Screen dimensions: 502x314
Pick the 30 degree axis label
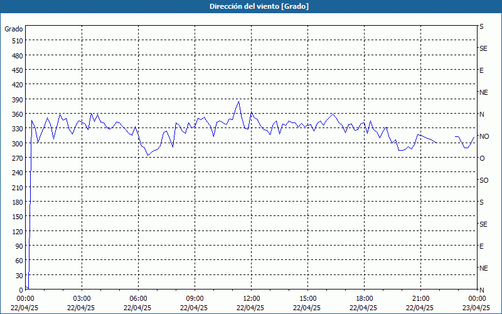19,276
